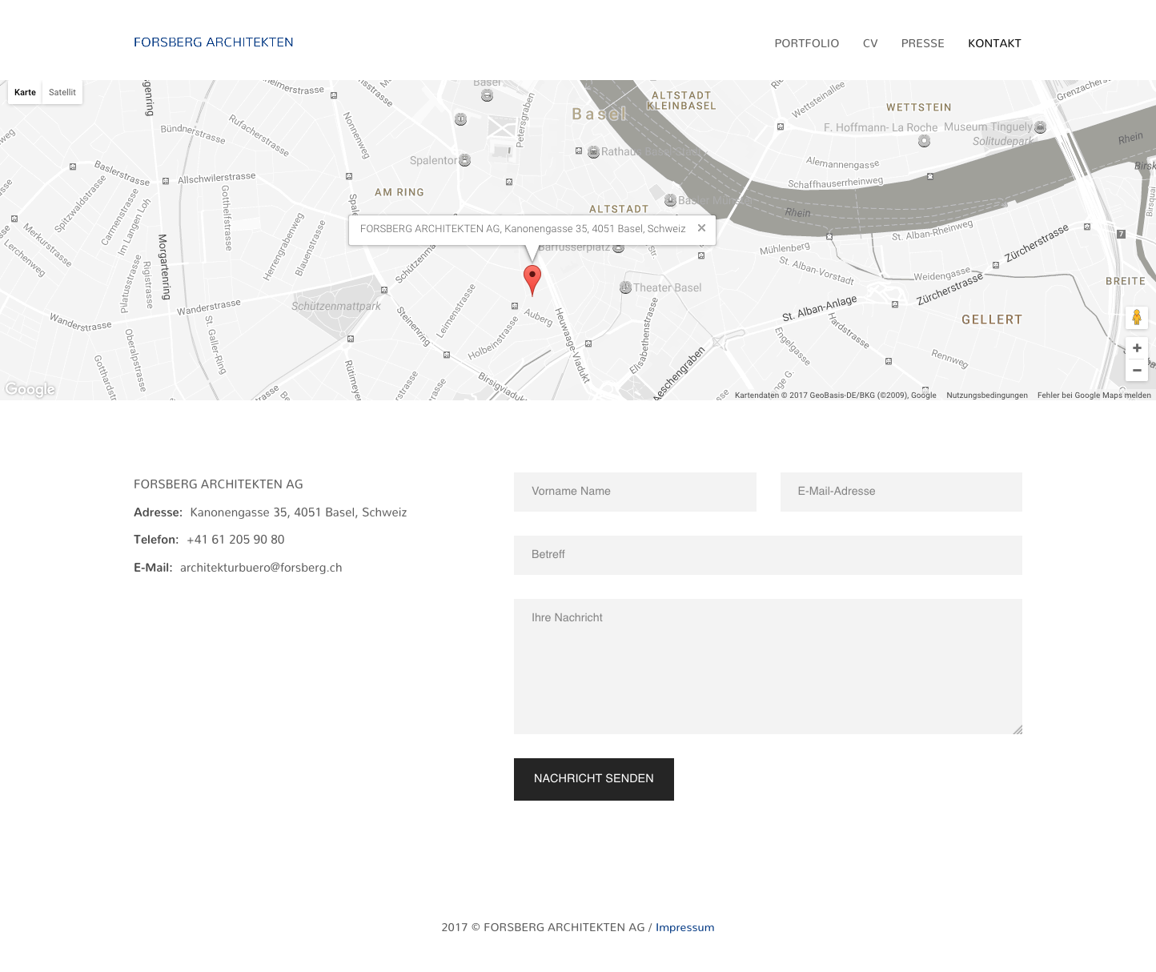The image size is (1156, 972).
Task: Switch map to Satellit view
Action: point(62,92)
